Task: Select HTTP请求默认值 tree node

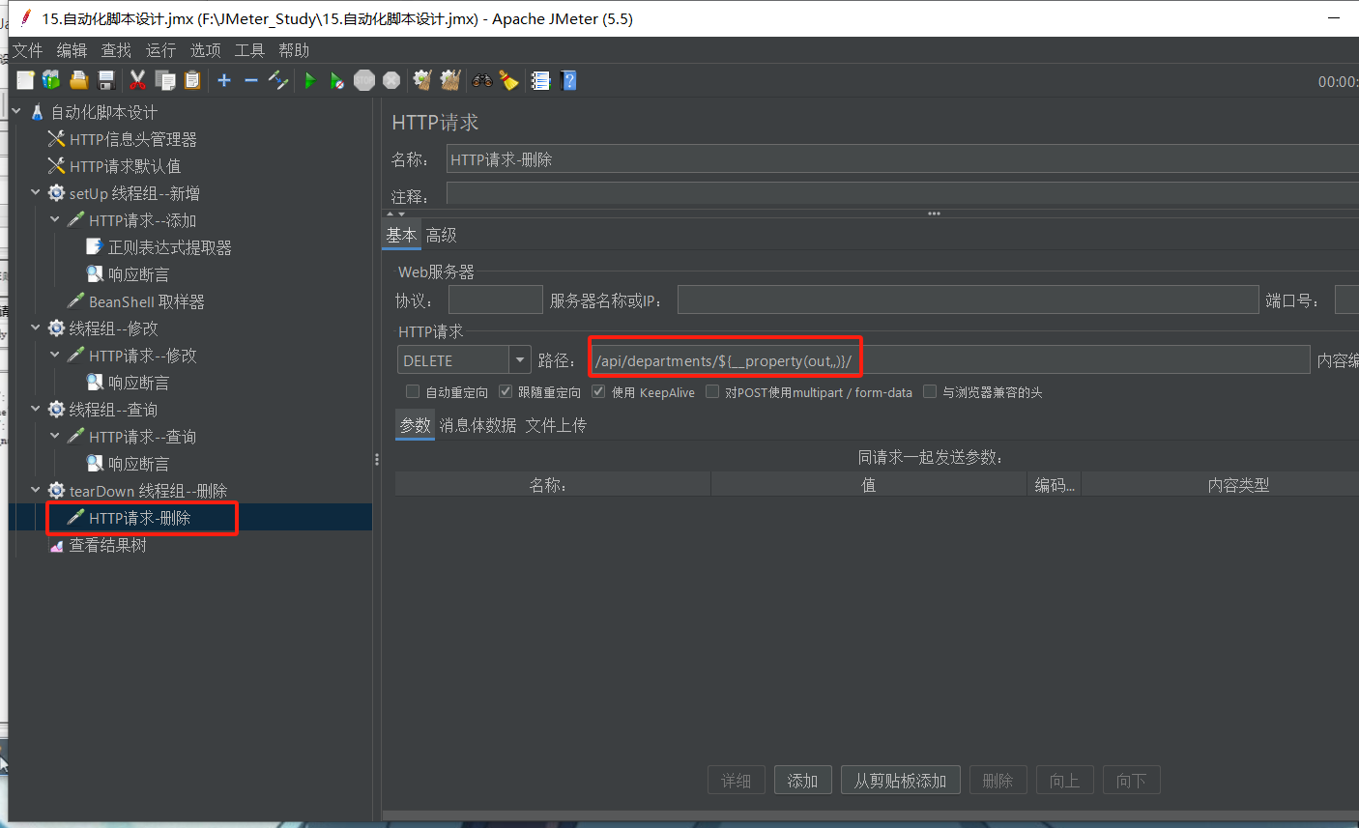Action: coord(125,166)
